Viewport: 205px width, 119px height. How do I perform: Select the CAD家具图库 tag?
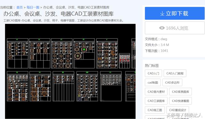pos(180,92)
